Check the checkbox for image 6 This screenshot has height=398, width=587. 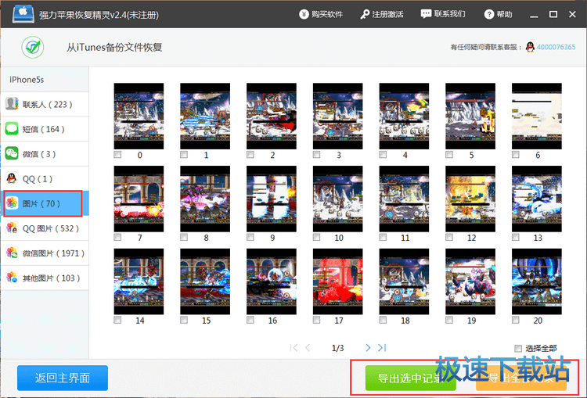tap(516, 155)
